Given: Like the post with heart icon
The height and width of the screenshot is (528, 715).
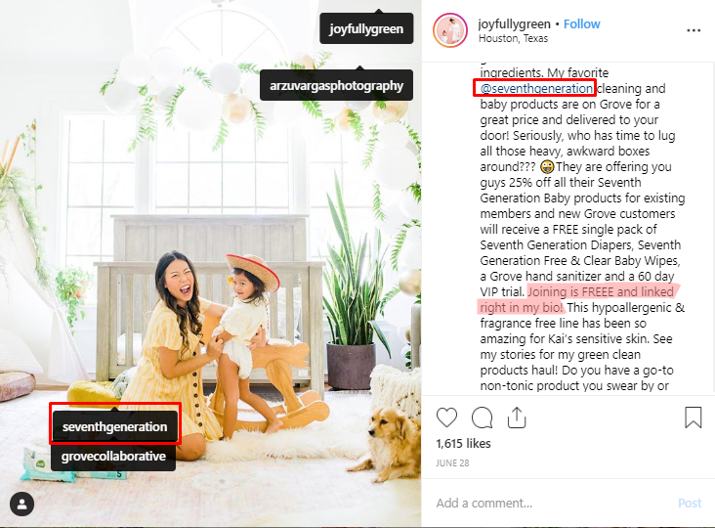Looking at the screenshot, I should (x=446, y=418).
